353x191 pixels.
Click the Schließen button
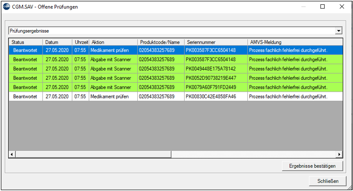[x=328, y=181]
